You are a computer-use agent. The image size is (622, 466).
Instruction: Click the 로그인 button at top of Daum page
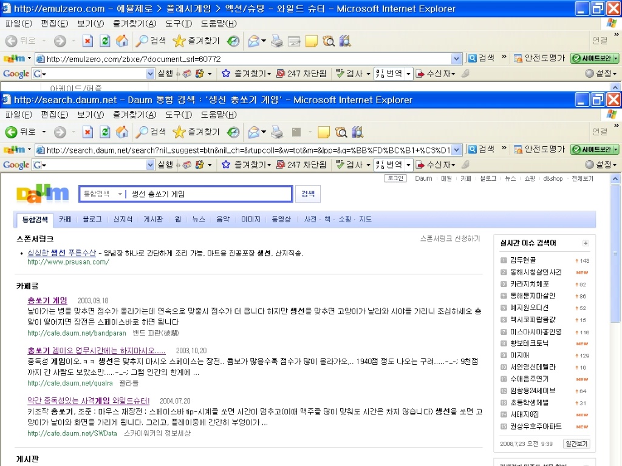[x=395, y=178]
